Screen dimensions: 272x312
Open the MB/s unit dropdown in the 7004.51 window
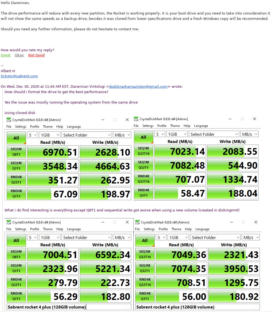coord(122,237)
